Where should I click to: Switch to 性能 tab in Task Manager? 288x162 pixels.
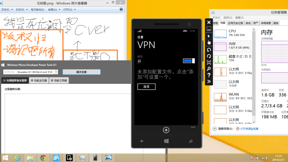223,23
